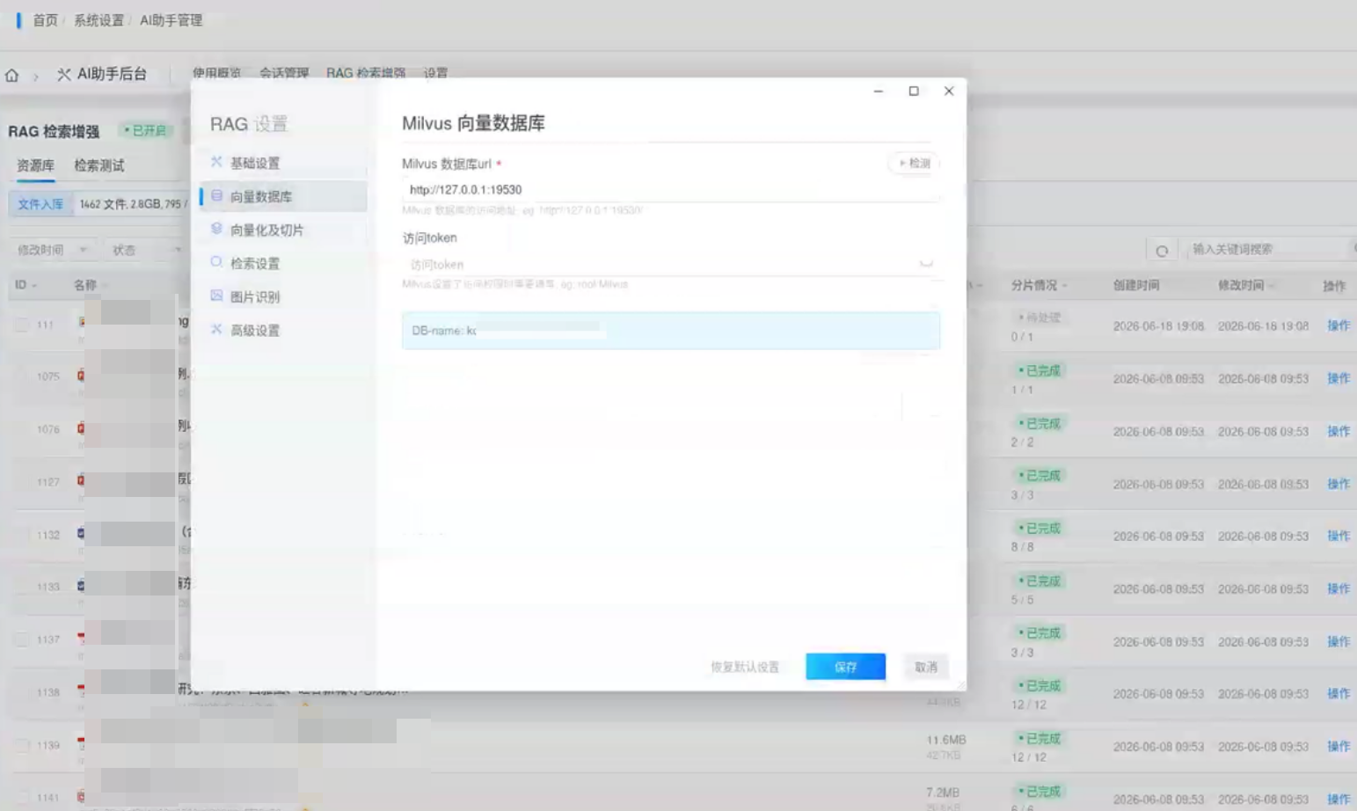The width and height of the screenshot is (1357, 811).
Task: Click 首页 in the breadcrumb
Action: 45,20
